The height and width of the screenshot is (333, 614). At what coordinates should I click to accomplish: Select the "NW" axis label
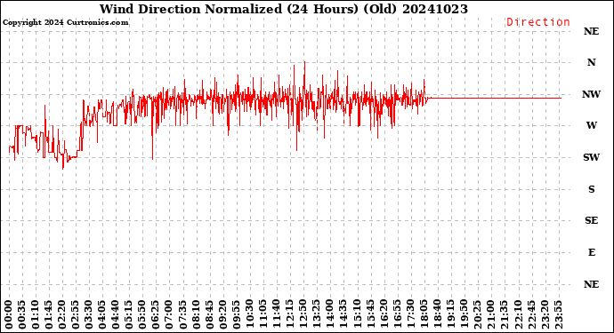[x=591, y=94]
